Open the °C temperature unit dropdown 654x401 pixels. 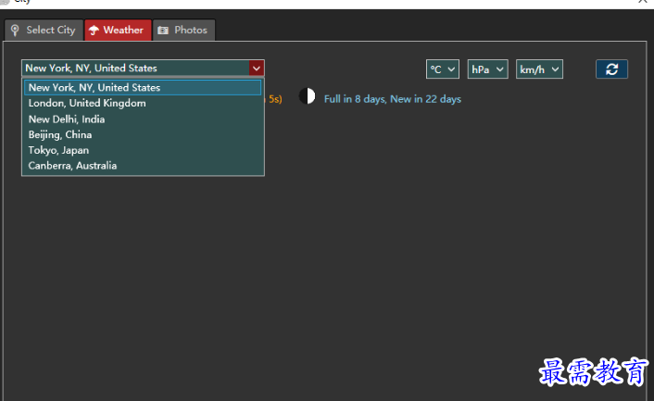point(443,69)
